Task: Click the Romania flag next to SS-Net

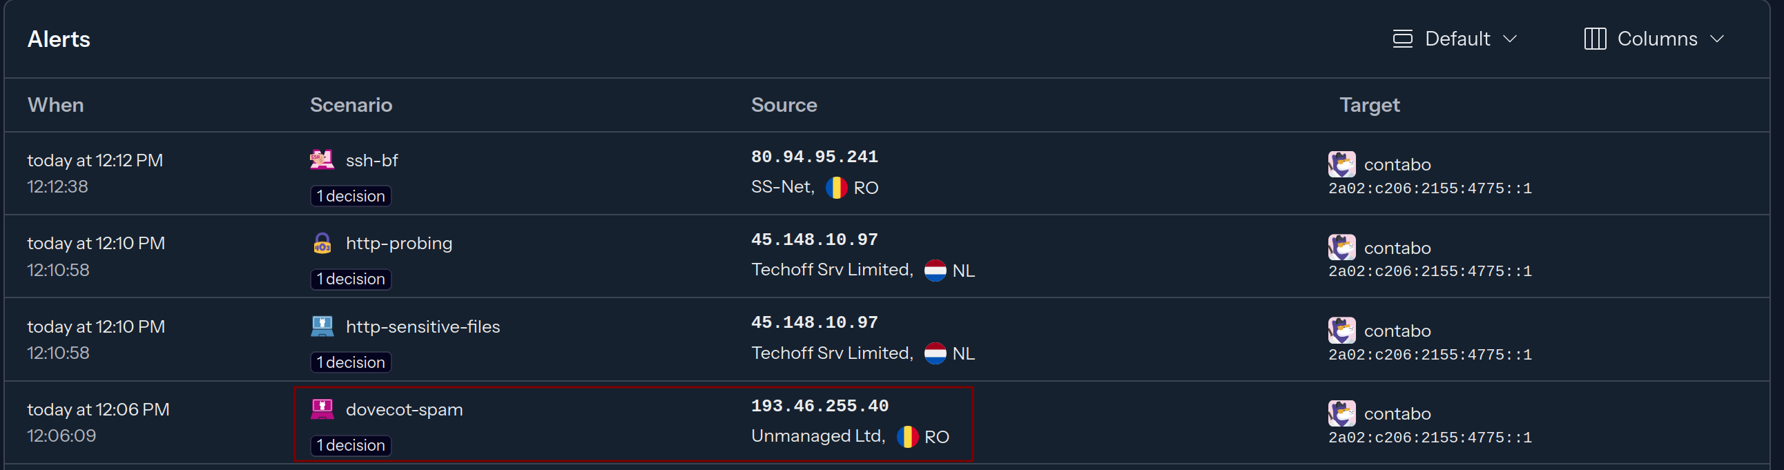Action: [x=836, y=188]
